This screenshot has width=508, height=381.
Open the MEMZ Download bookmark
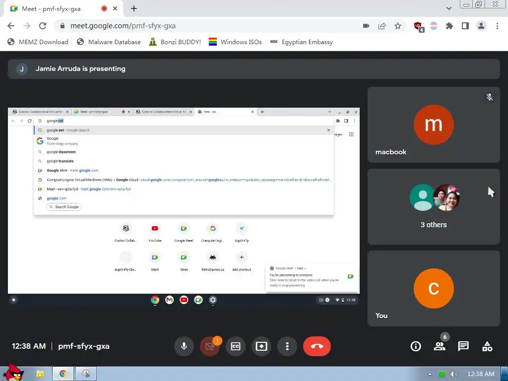(38, 42)
